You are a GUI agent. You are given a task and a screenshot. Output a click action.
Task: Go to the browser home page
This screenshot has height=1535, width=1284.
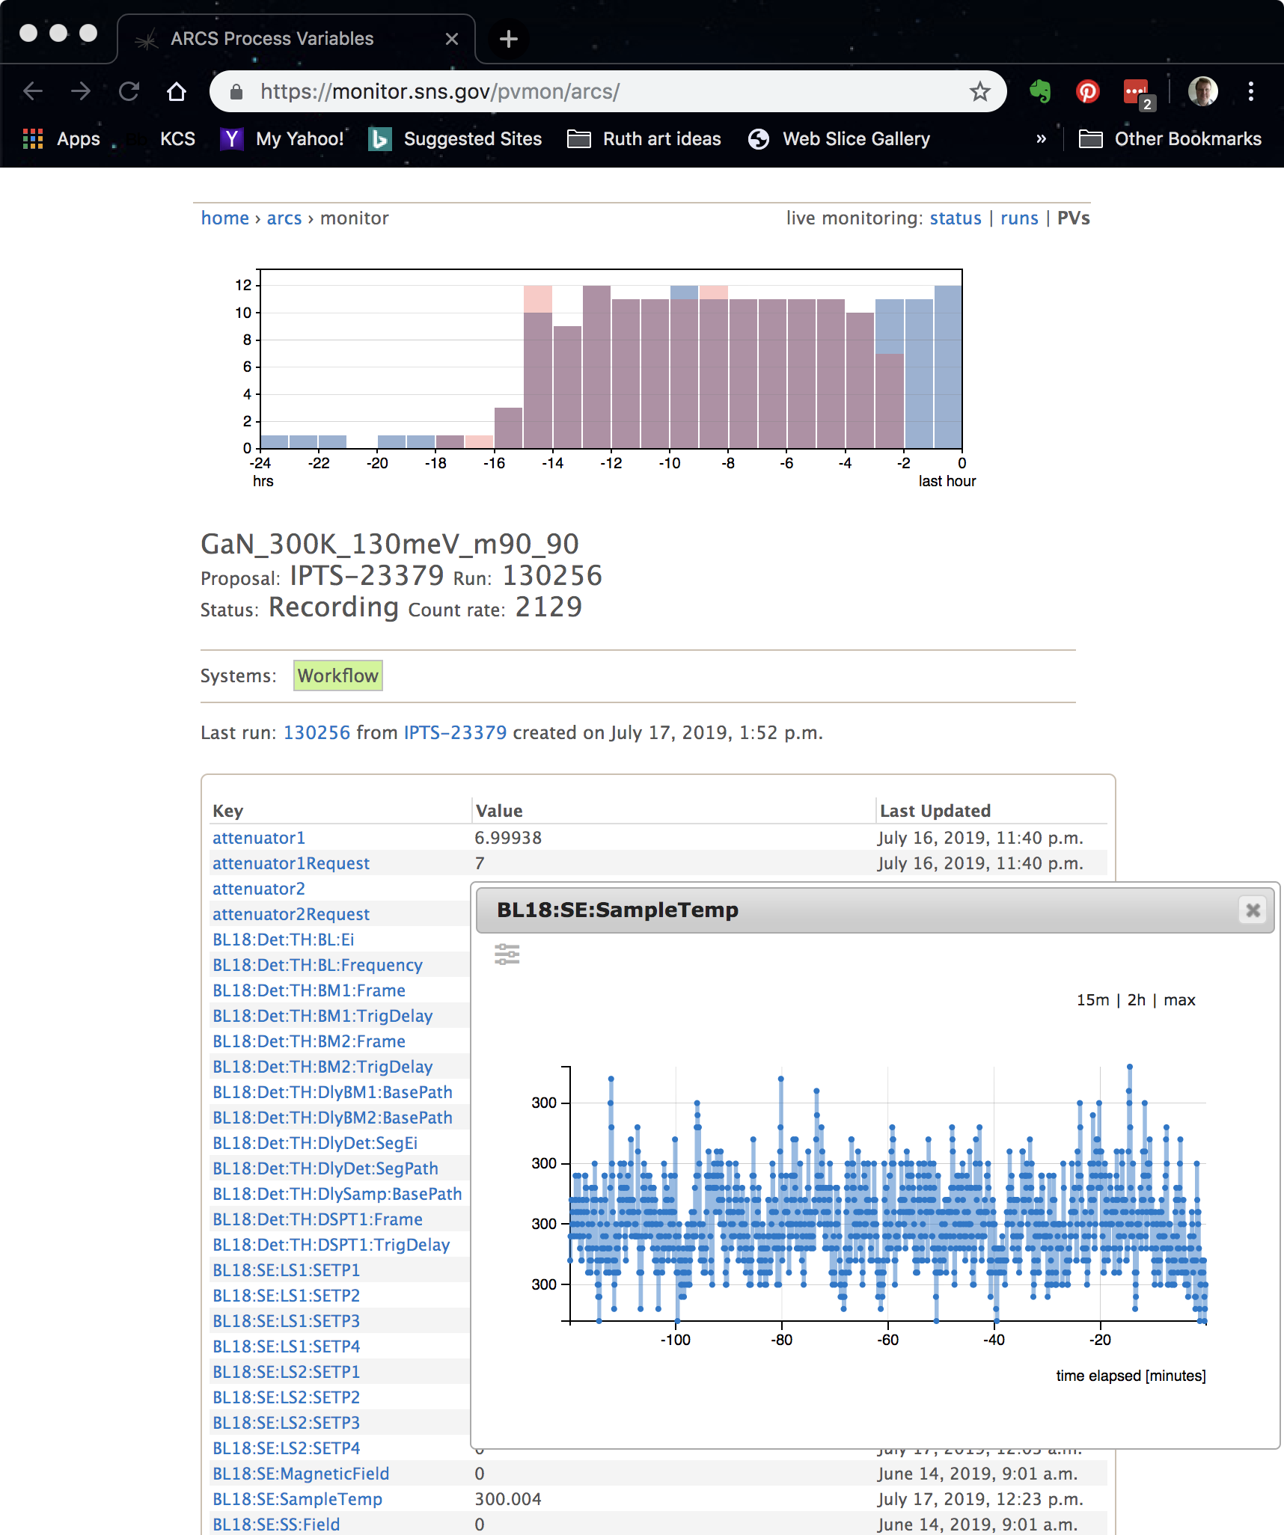click(x=177, y=91)
